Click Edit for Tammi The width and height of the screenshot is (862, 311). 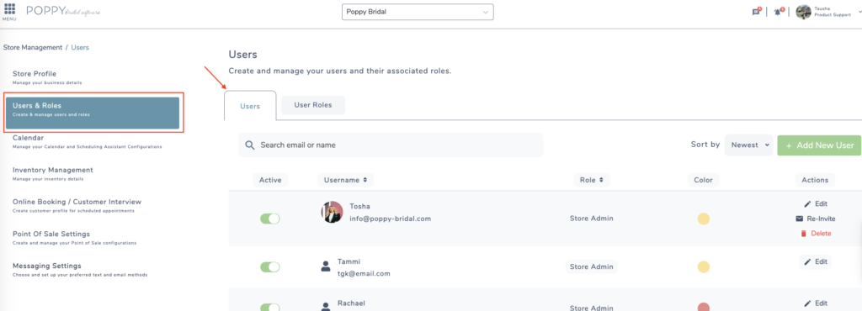pyautogui.click(x=816, y=262)
